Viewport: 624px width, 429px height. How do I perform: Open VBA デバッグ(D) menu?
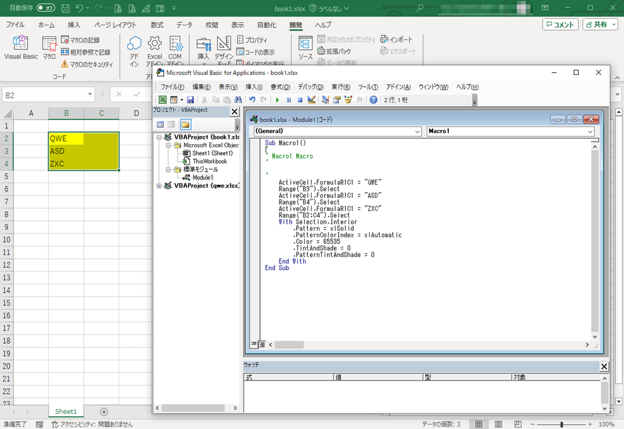coord(310,87)
